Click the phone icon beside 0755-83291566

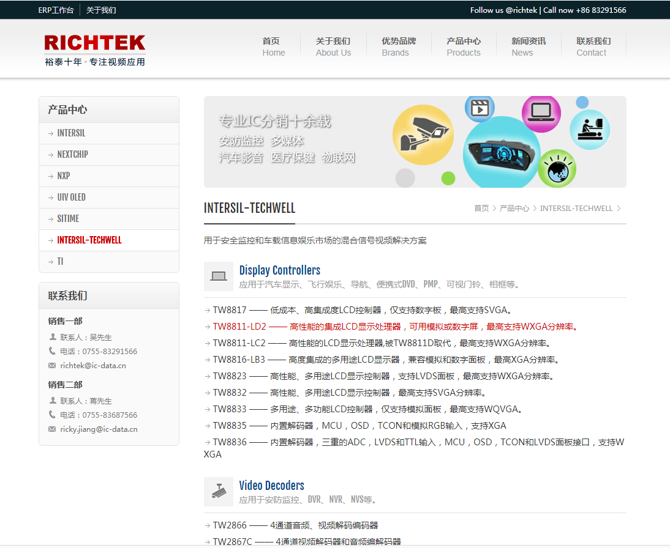click(x=52, y=351)
